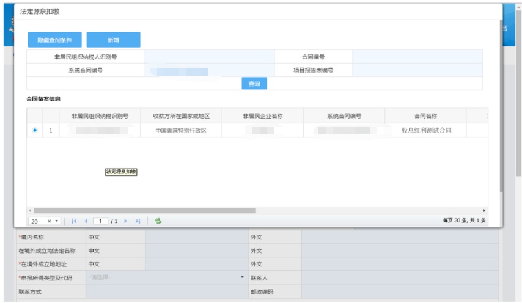Go to next page of results
The width and height of the screenshot is (522, 303).
(126, 221)
